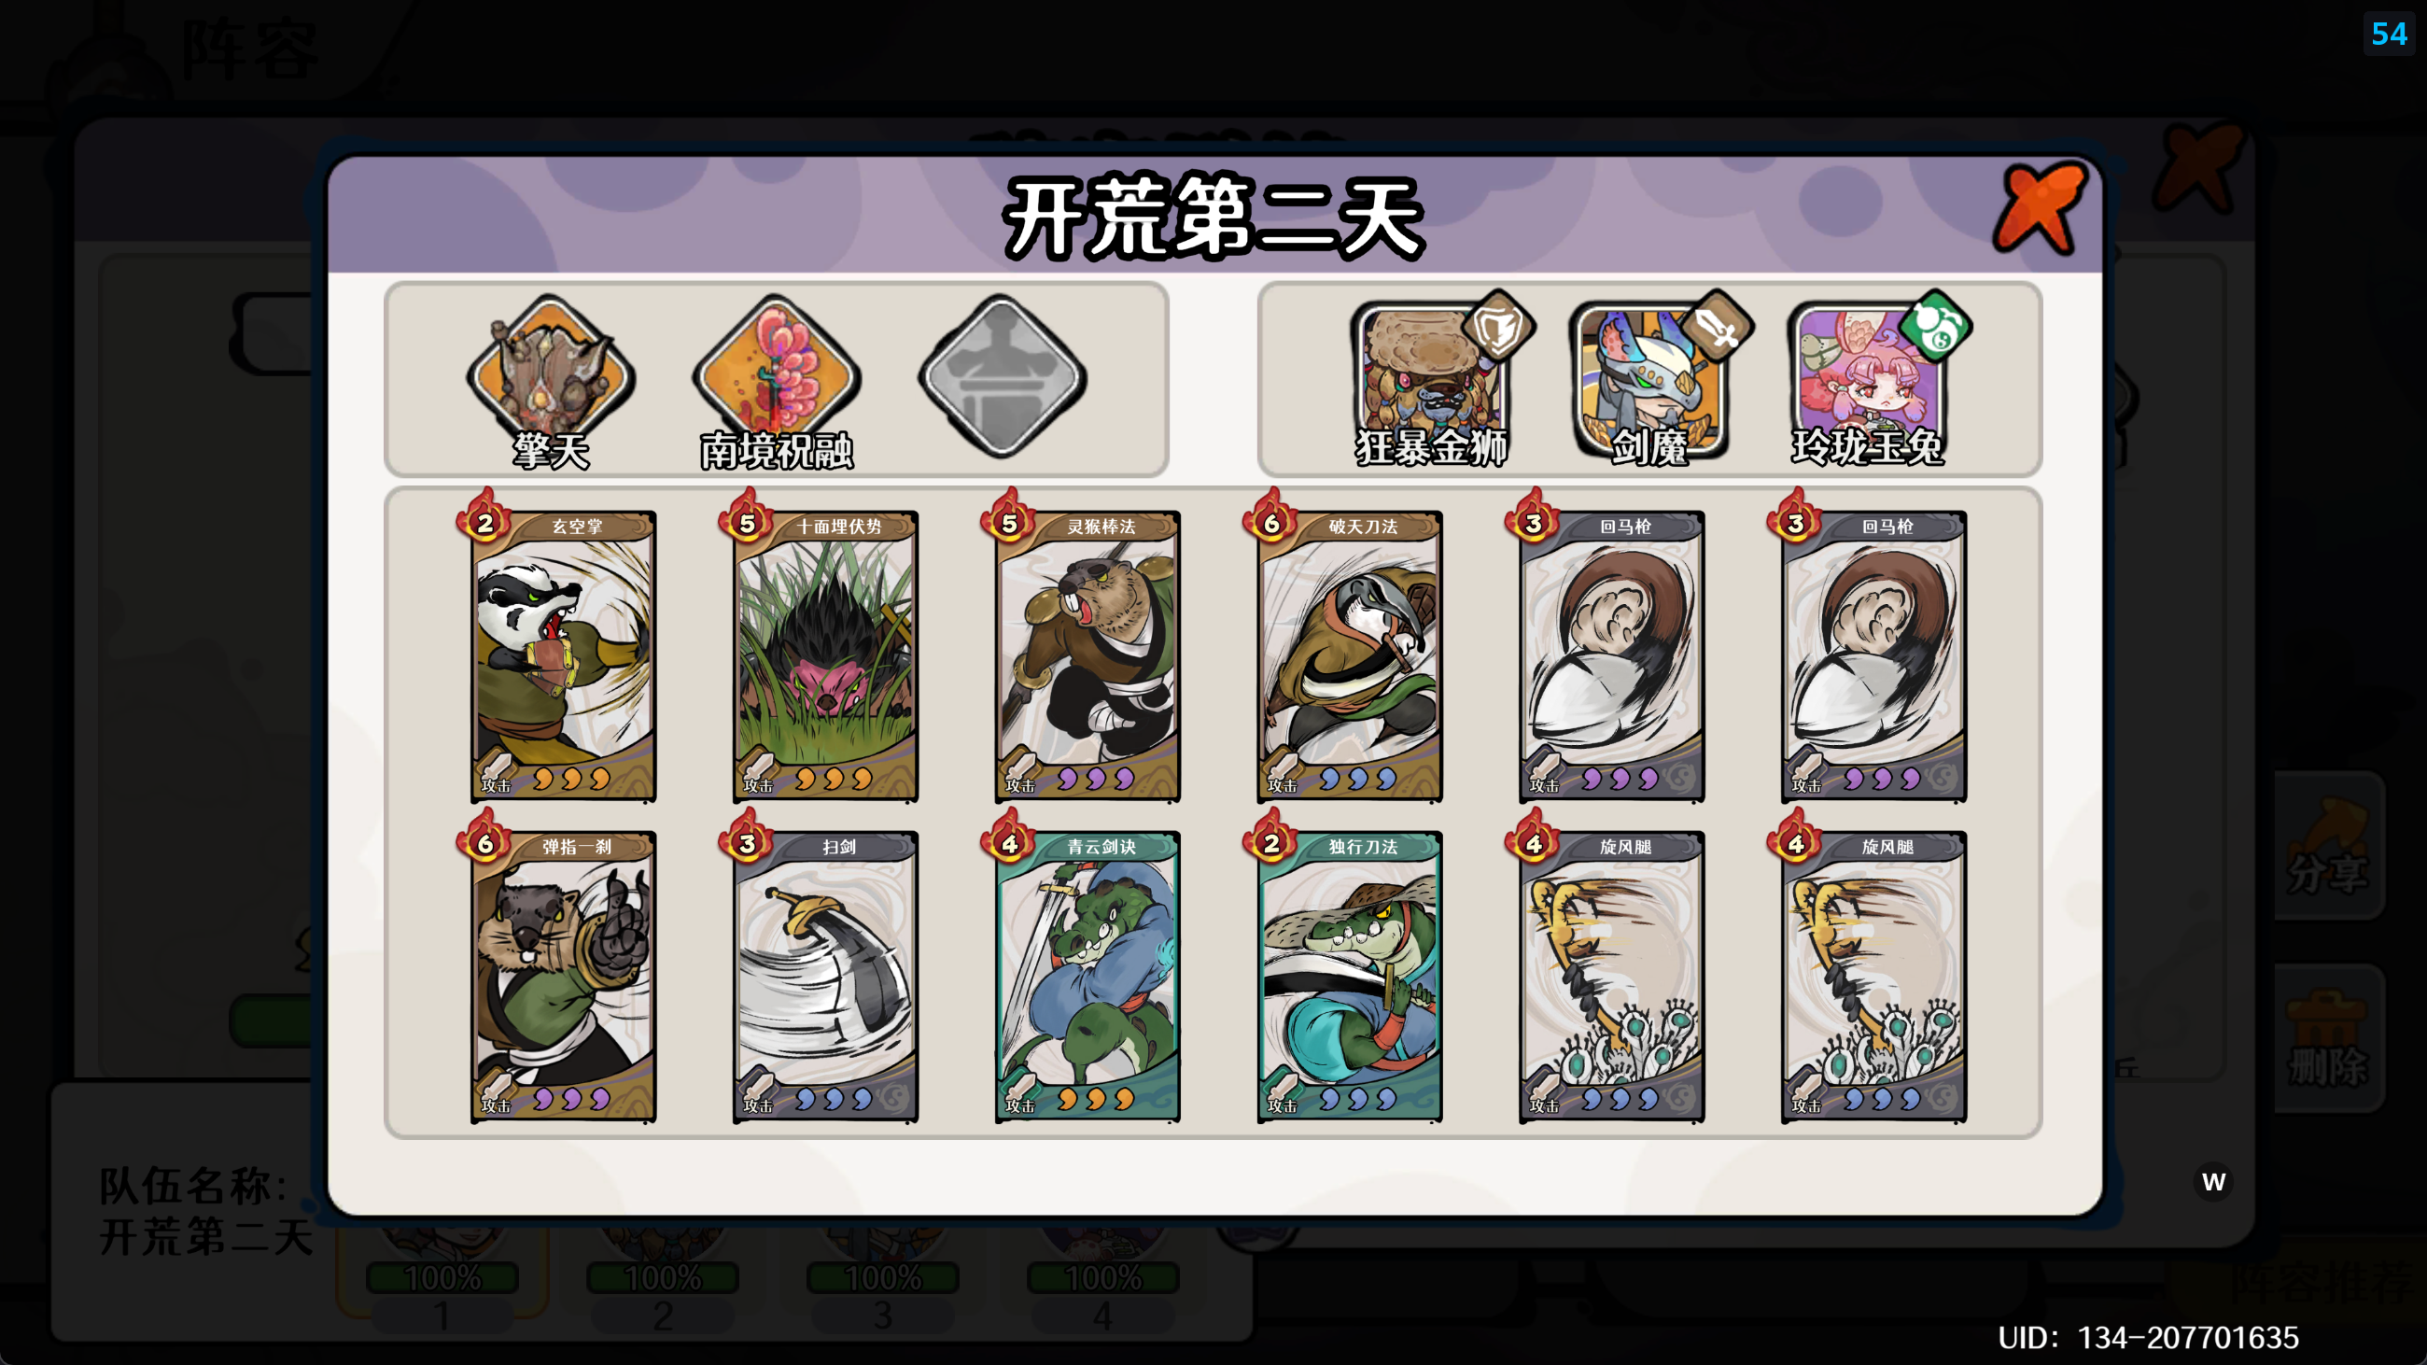Viewport: 2427px width, 1365px height.
Task: Click the dimmed 删除 delete button
Action: pos(2329,1038)
